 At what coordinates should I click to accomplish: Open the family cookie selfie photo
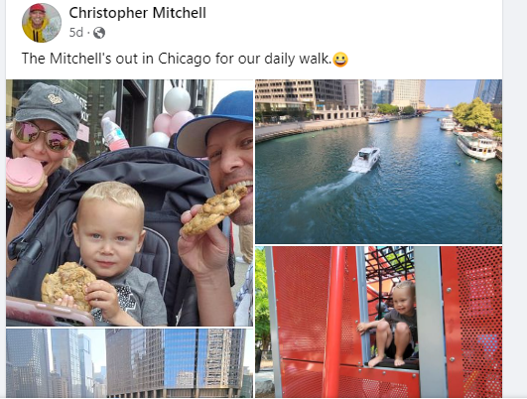(x=129, y=202)
